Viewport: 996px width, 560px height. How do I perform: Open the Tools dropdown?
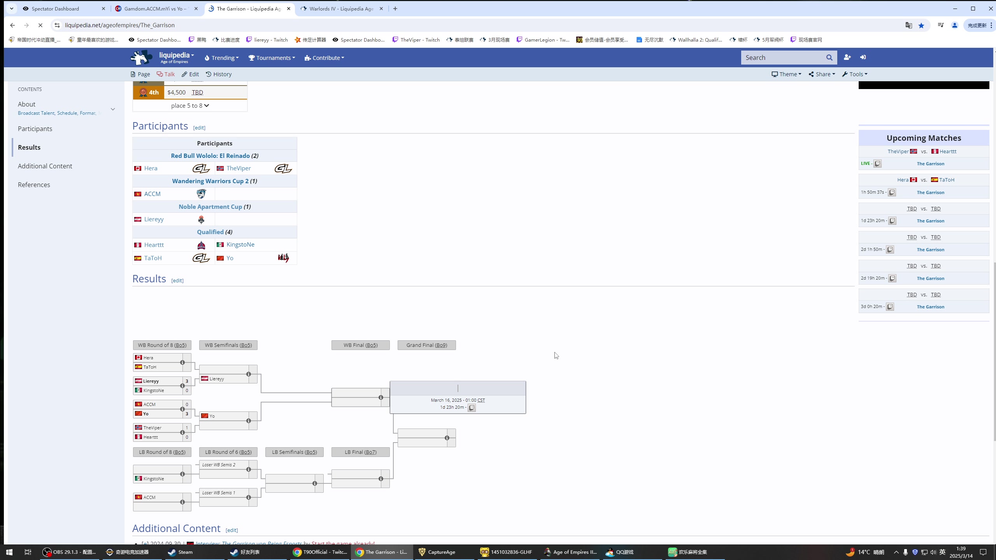click(855, 74)
